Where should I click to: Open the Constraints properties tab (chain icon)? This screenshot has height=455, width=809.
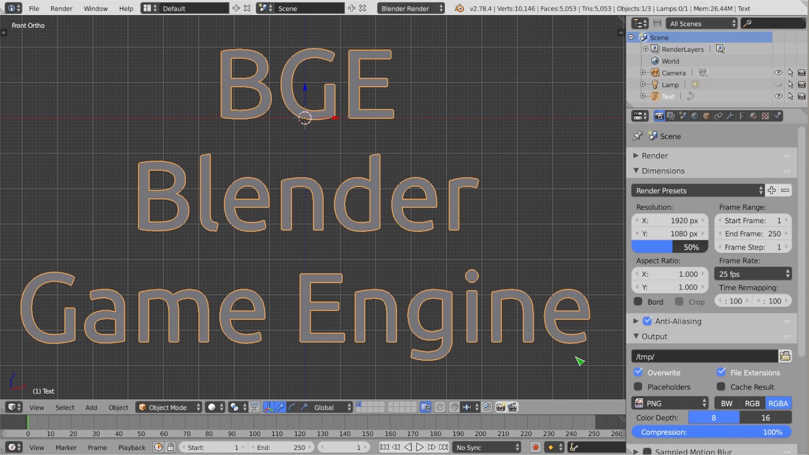718,116
